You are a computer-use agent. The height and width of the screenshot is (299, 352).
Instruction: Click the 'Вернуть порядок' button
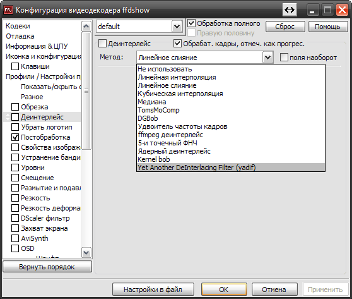[x=47, y=267]
